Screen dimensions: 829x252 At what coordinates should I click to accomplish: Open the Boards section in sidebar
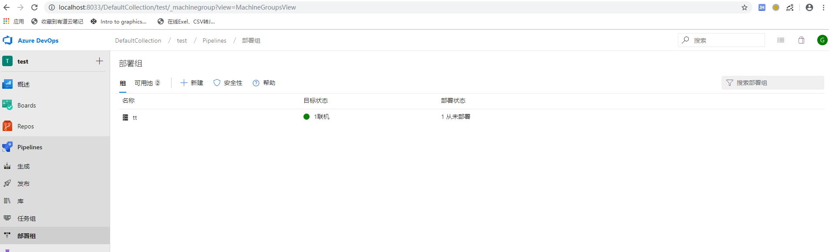click(26, 105)
